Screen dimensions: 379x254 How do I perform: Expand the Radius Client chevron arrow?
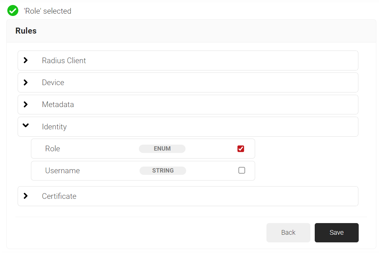point(26,61)
